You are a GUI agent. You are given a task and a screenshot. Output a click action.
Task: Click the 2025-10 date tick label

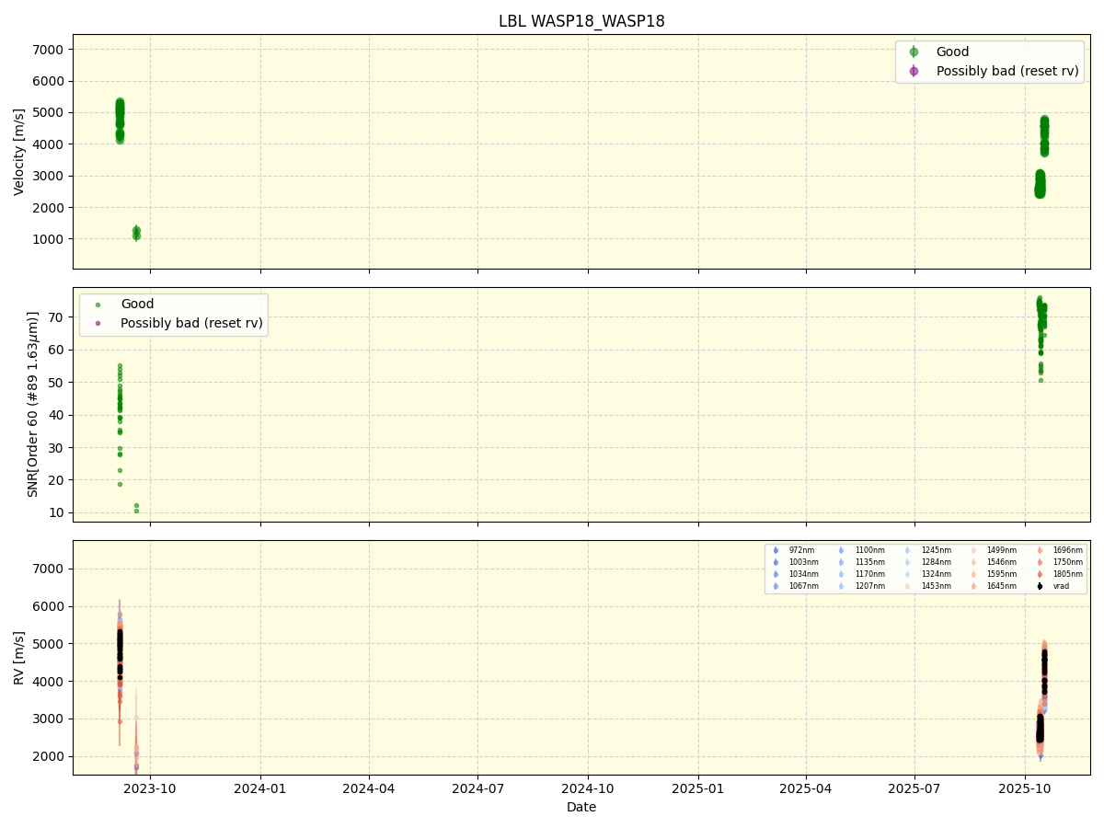[x=1025, y=788]
